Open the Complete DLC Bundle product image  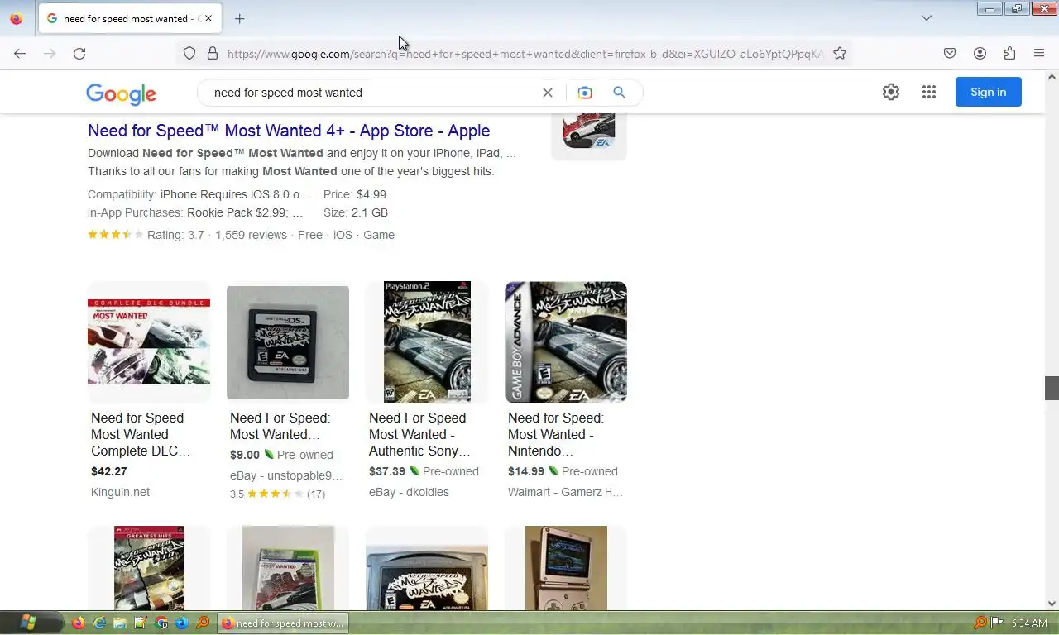(x=149, y=341)
